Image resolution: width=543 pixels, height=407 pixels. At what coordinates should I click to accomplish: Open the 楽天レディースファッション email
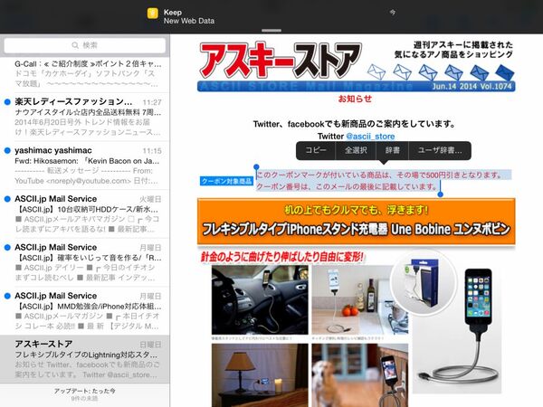(x=87, y=117)
